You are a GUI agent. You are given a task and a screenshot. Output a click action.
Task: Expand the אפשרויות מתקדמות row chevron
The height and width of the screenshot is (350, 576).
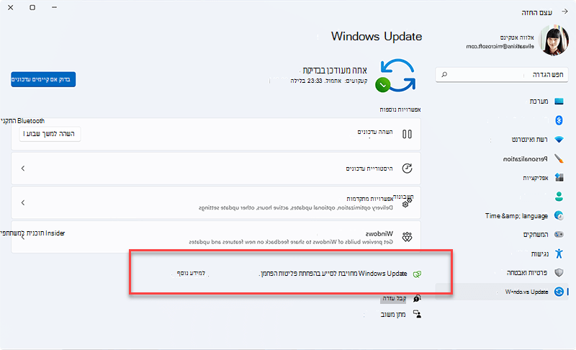click(x=23, y=202)
